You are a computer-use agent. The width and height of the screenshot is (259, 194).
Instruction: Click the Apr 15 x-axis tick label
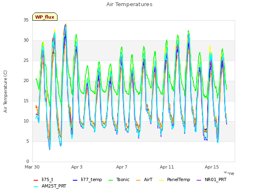pos(212,167)
